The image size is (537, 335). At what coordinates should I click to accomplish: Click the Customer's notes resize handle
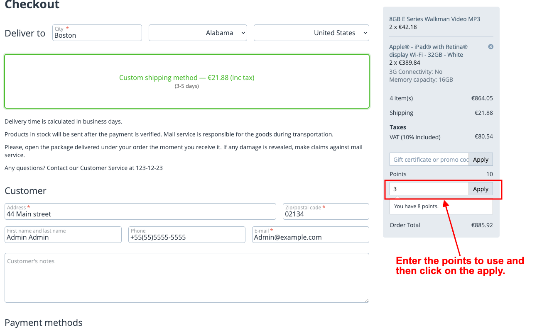[366, 300]
